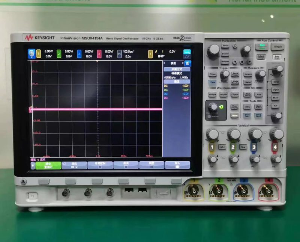Push the trigger Level knob
This screenshot has height=242, width=300.
click(x=225, y=75)
